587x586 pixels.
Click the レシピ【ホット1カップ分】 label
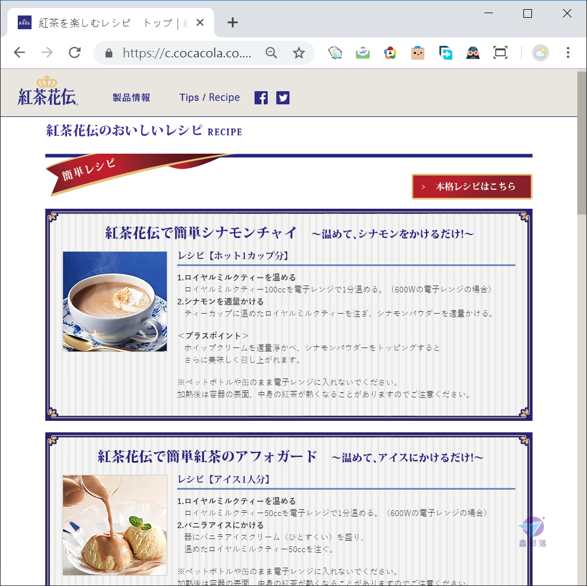(x=234, y=256)
